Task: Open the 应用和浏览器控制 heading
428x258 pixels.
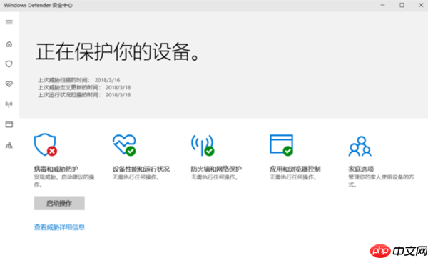Action: [x=295, y=169]
